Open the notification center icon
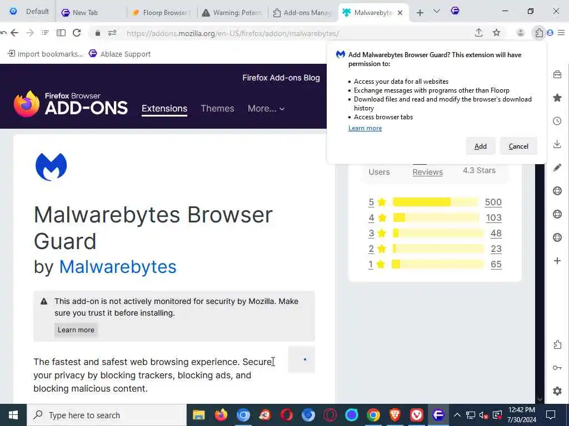 coord(551,415)
